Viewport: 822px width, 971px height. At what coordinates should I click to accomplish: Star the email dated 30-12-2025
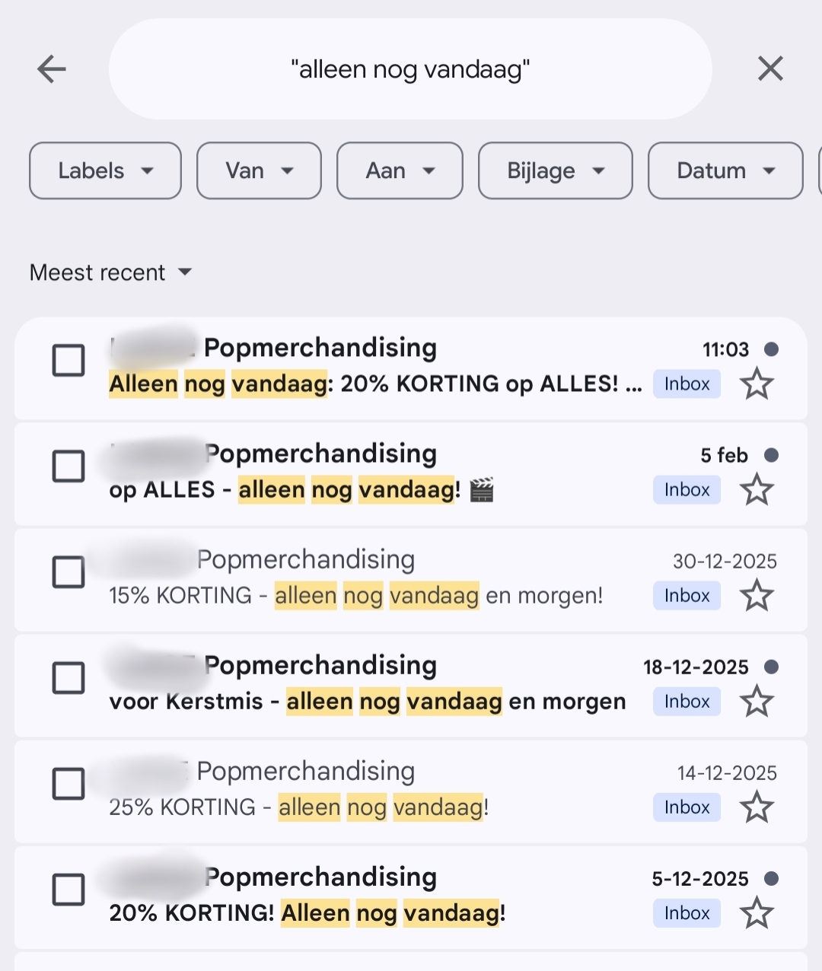(x=757, y=596)
